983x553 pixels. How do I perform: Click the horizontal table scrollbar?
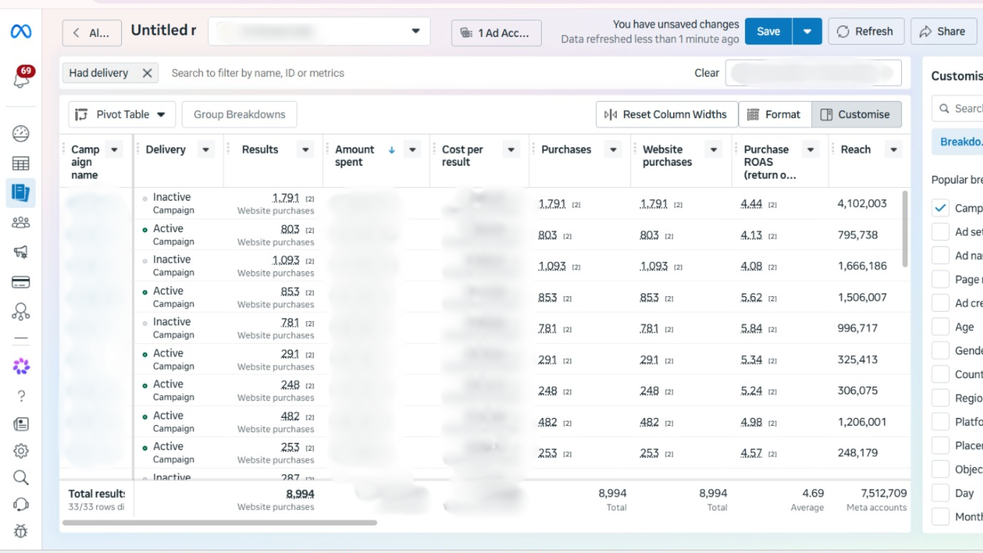point(220,523)
